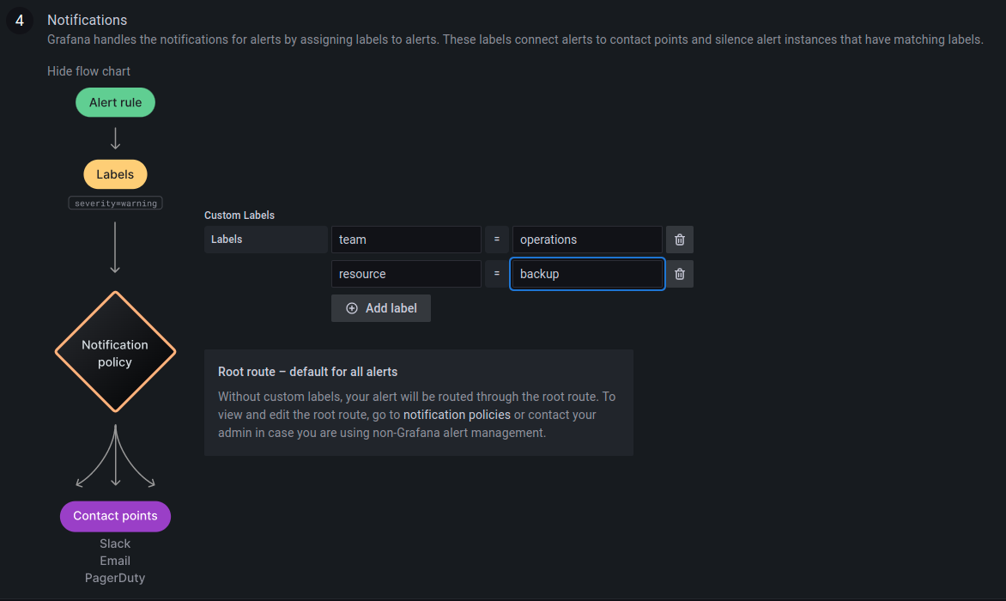Click the yellow Labels flow chart node

click(x=115, y=174)
